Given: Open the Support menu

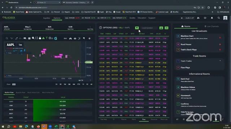Looking at the screenshot, I should tap(152, 18).
